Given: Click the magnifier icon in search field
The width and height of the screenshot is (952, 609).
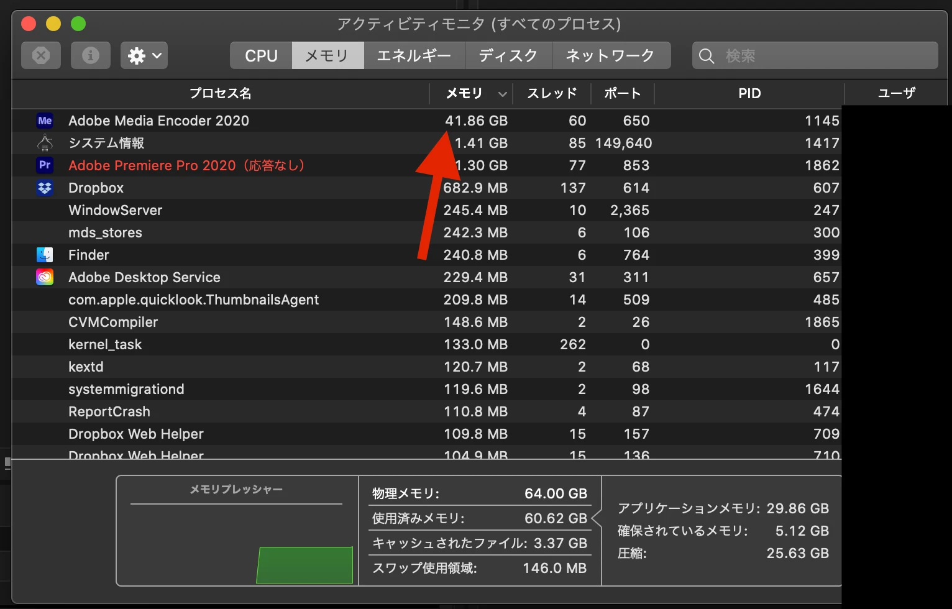Looking at the screenshot, I should (x=707, y=56).
